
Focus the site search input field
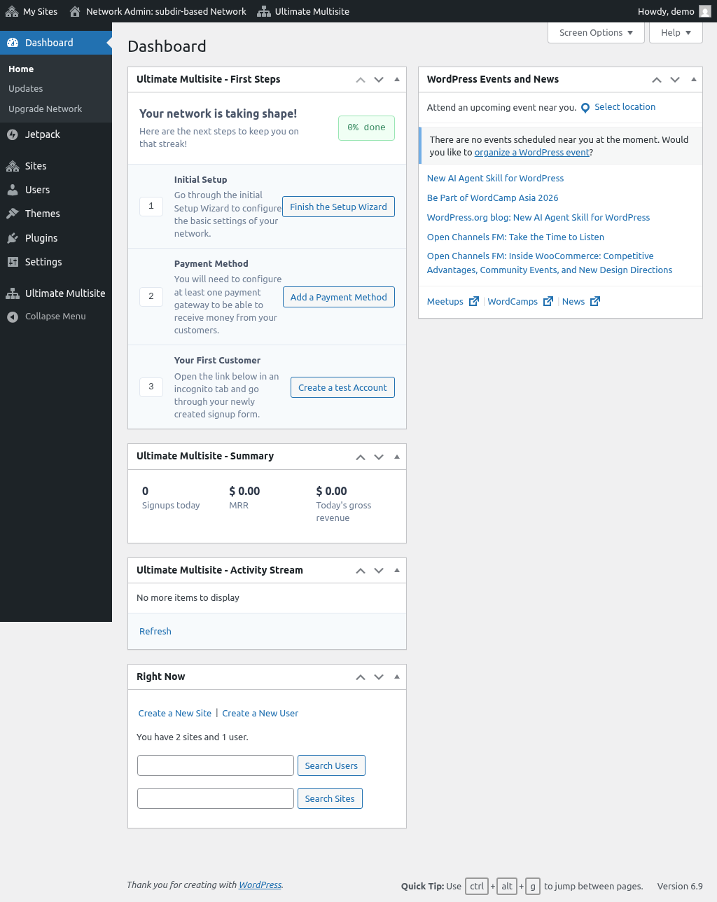coord(216,798)
